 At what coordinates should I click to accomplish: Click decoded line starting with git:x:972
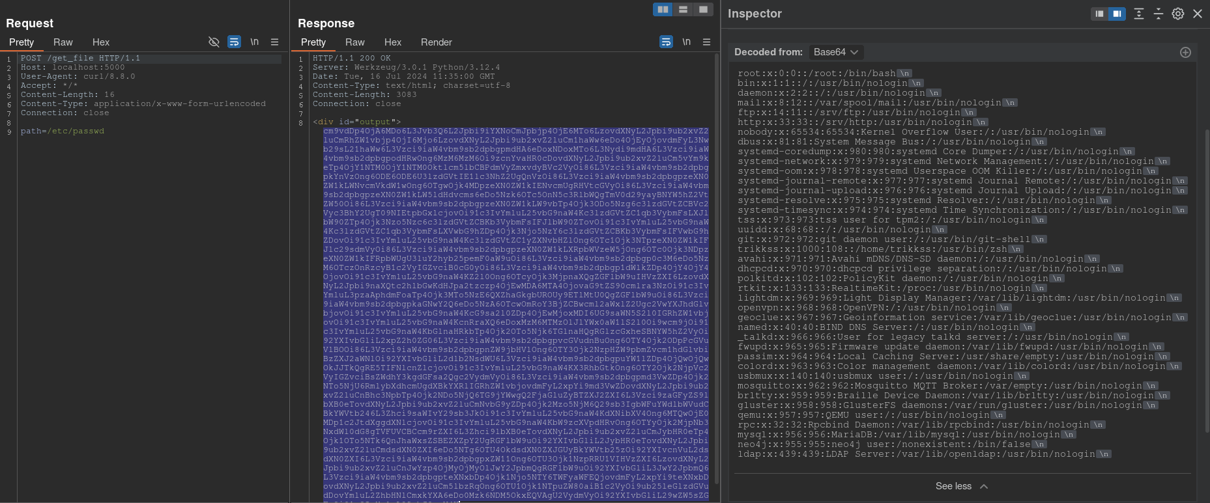pos(892,239)
